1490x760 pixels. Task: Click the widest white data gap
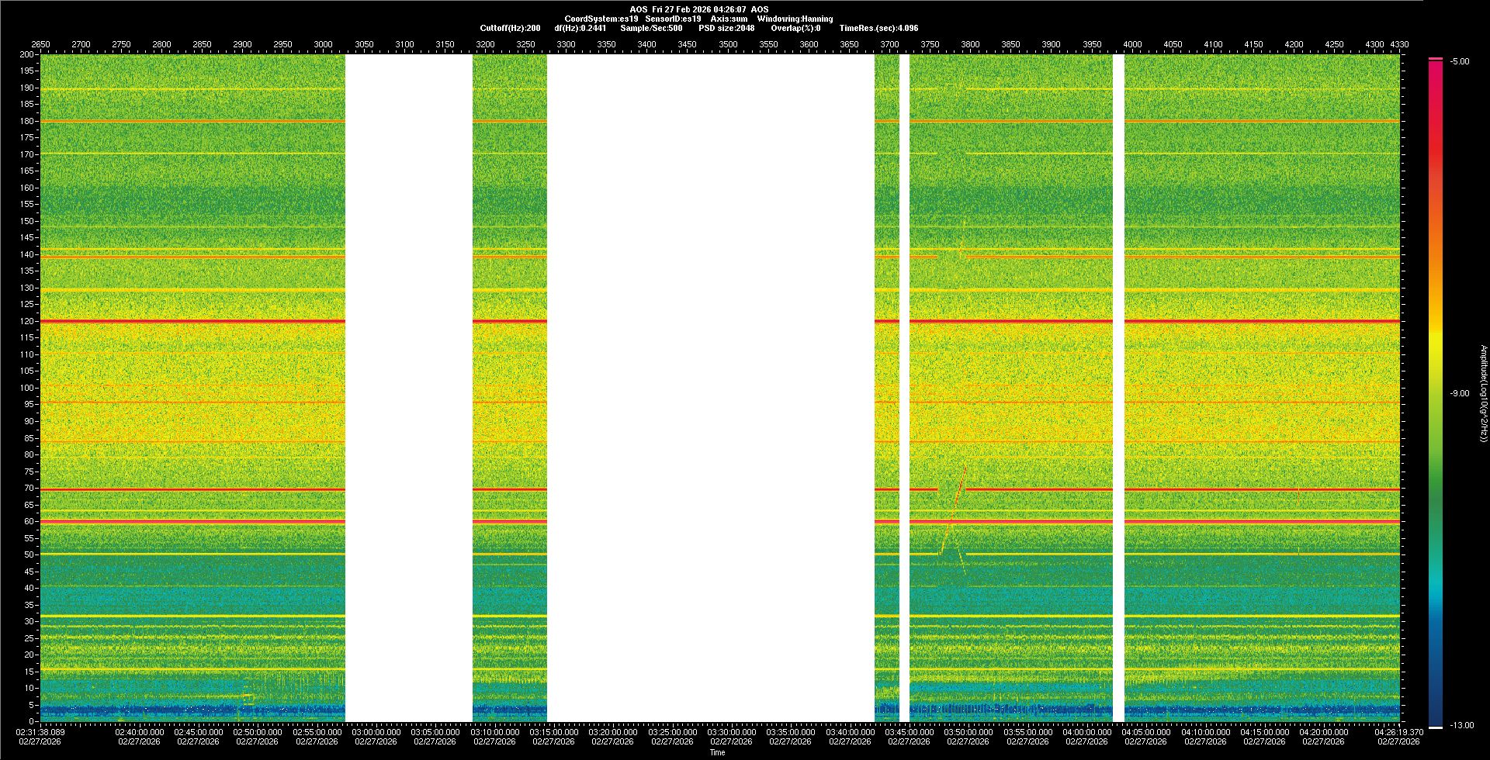[x=710, y=388]
